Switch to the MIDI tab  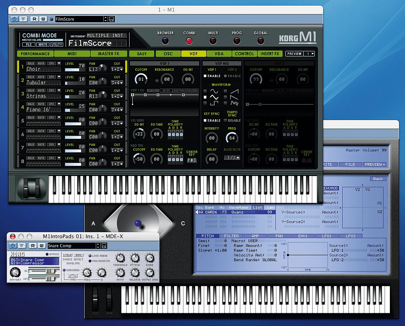[x=72, y=54]
